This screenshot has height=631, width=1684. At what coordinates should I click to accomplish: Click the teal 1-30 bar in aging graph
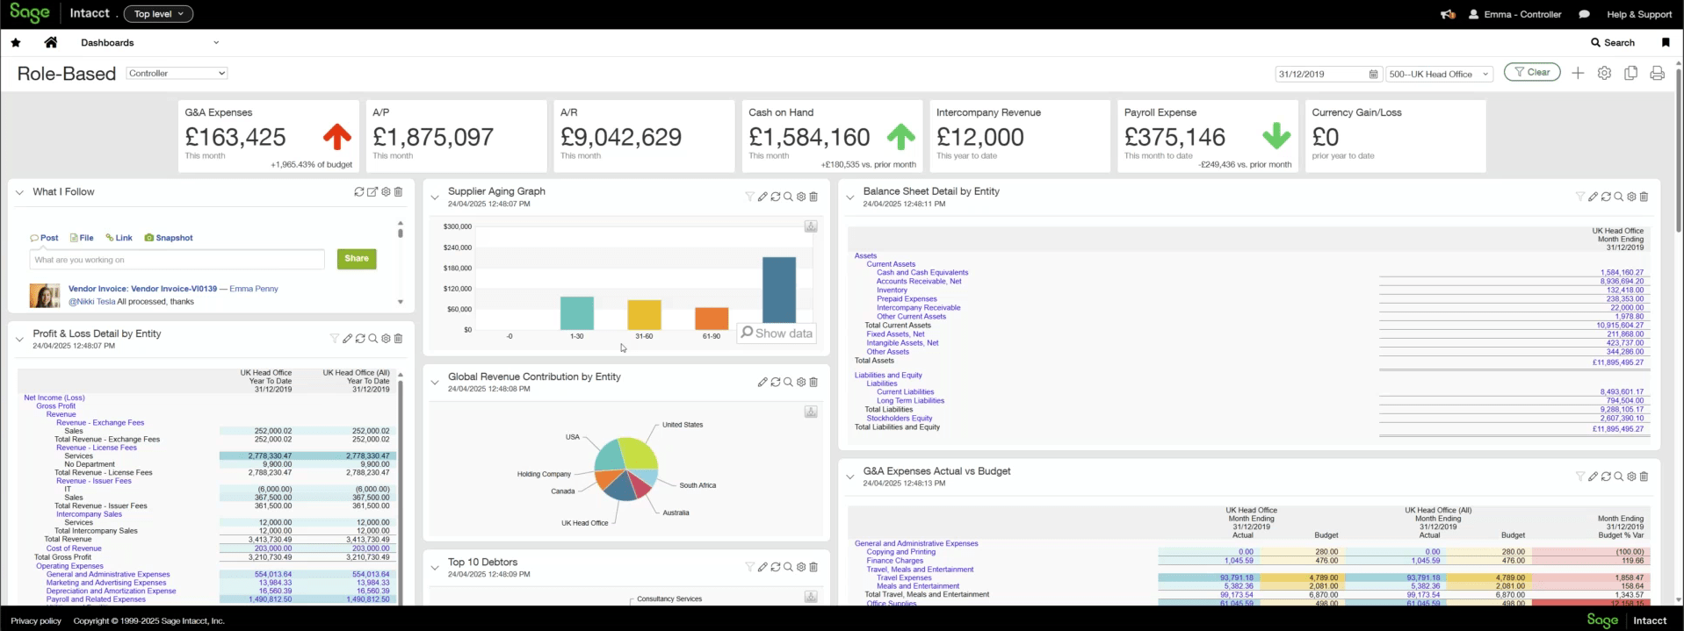[577, 313]
